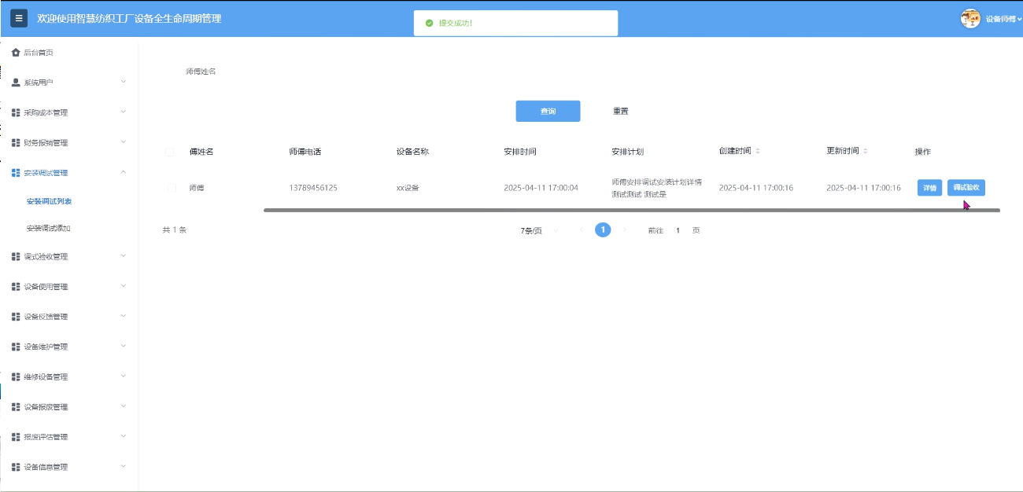Viewport: 1023px width, 492px height.
Task: Click the header title 欢迎使用智慧纺织工厂设备全生命周期管理
Action: [x=129, y=18]
